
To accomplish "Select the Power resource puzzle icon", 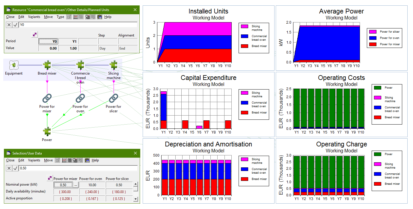I will [x=47, y=131].
